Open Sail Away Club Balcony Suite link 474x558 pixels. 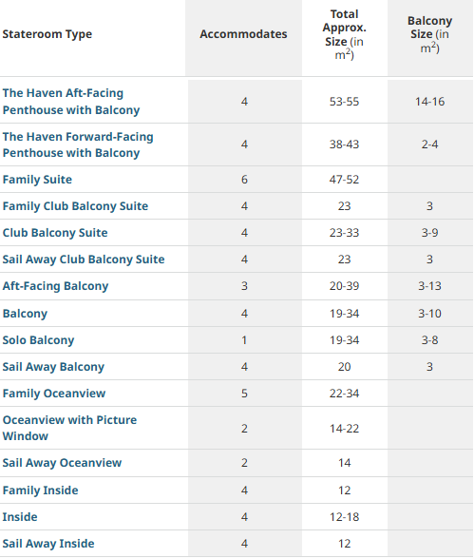coord(84,260)
